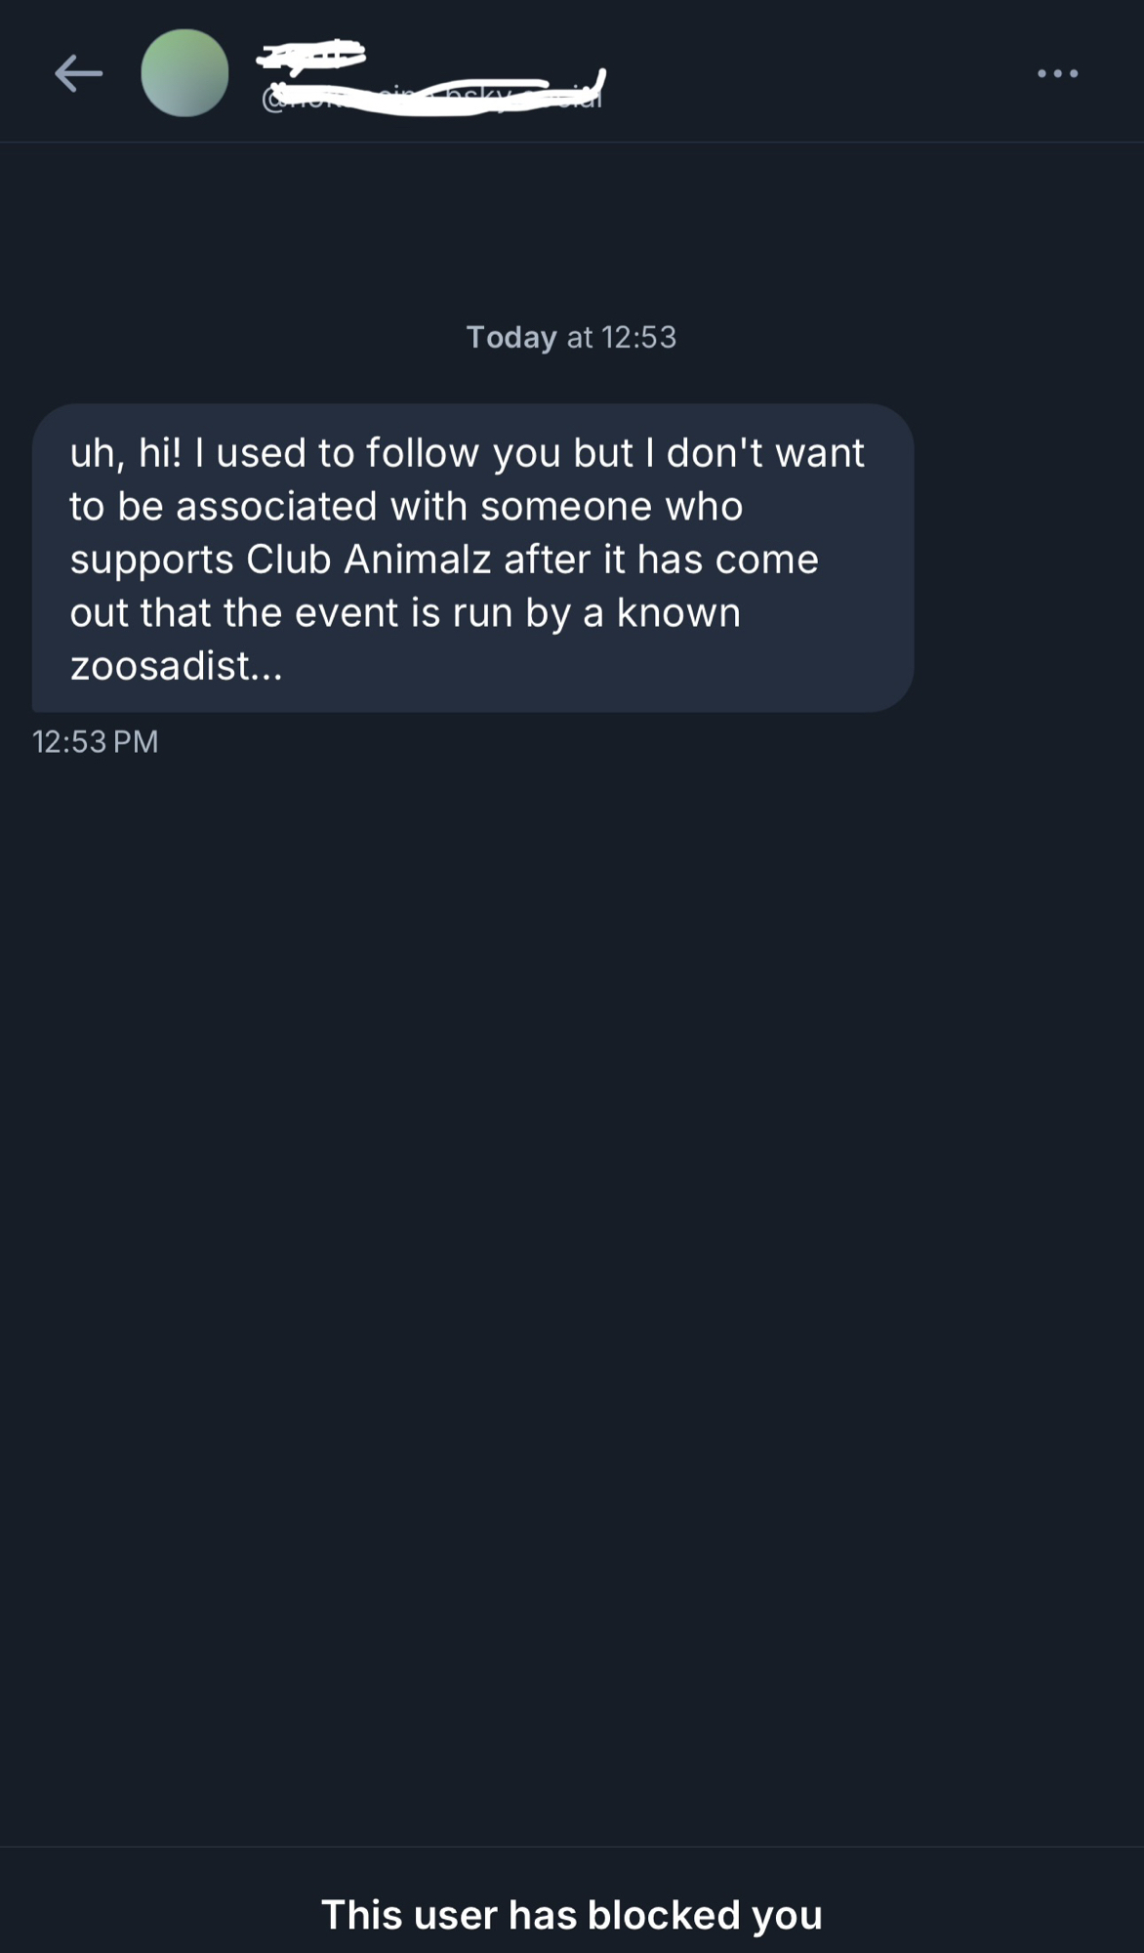Select the received message bubble
Screen dimensions: 1144x1953
[472, 558]
